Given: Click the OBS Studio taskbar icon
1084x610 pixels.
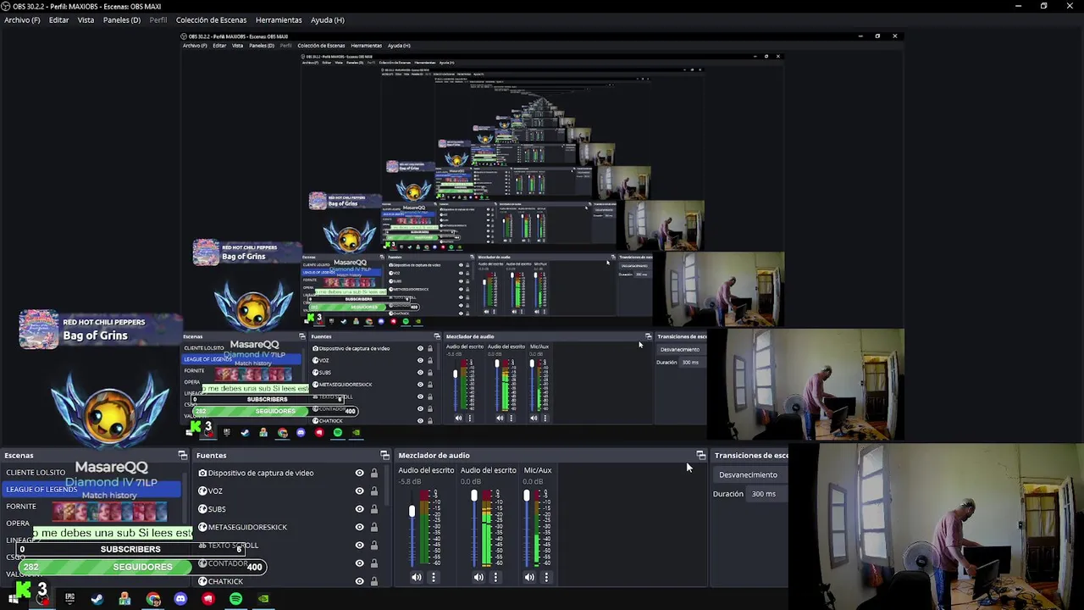Looking at the screenshot, I should point(41,599).
